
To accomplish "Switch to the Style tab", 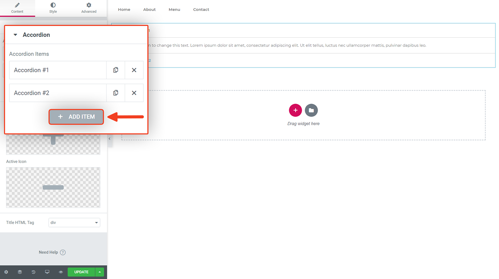I will click(53, 8).
